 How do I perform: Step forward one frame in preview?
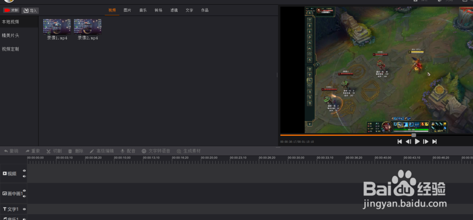point(426,141)
